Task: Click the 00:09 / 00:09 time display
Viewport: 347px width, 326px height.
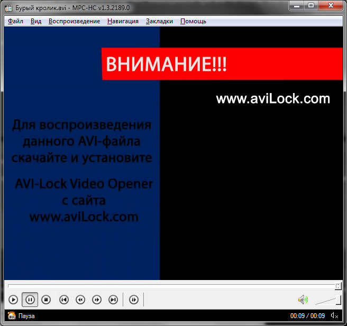Action: point(307,316)
